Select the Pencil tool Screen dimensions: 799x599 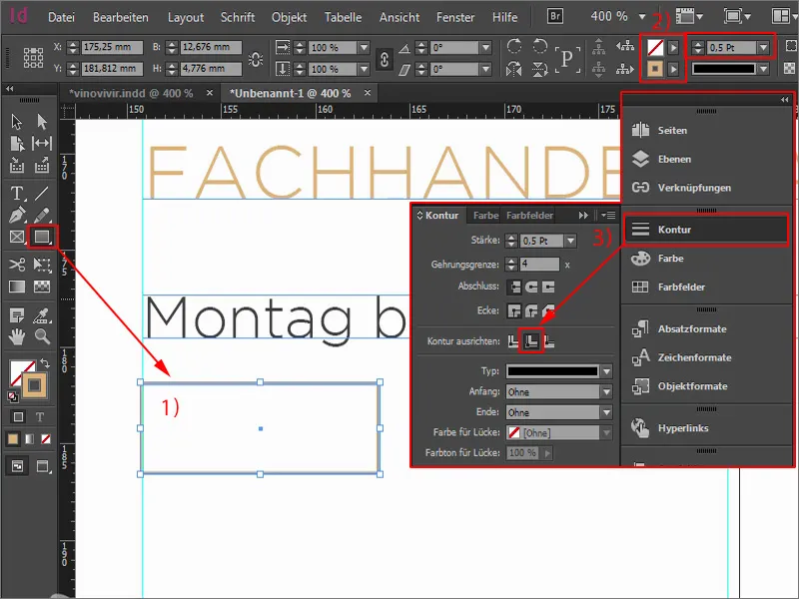coord(42,215)
